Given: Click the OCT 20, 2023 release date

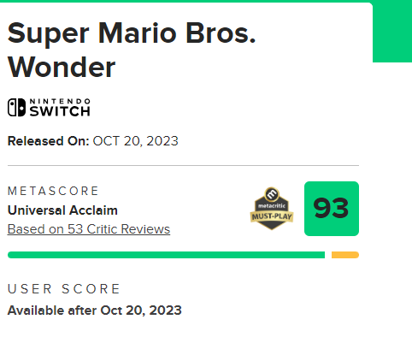Looking at the screenshot, I should (x=136, y=141).
